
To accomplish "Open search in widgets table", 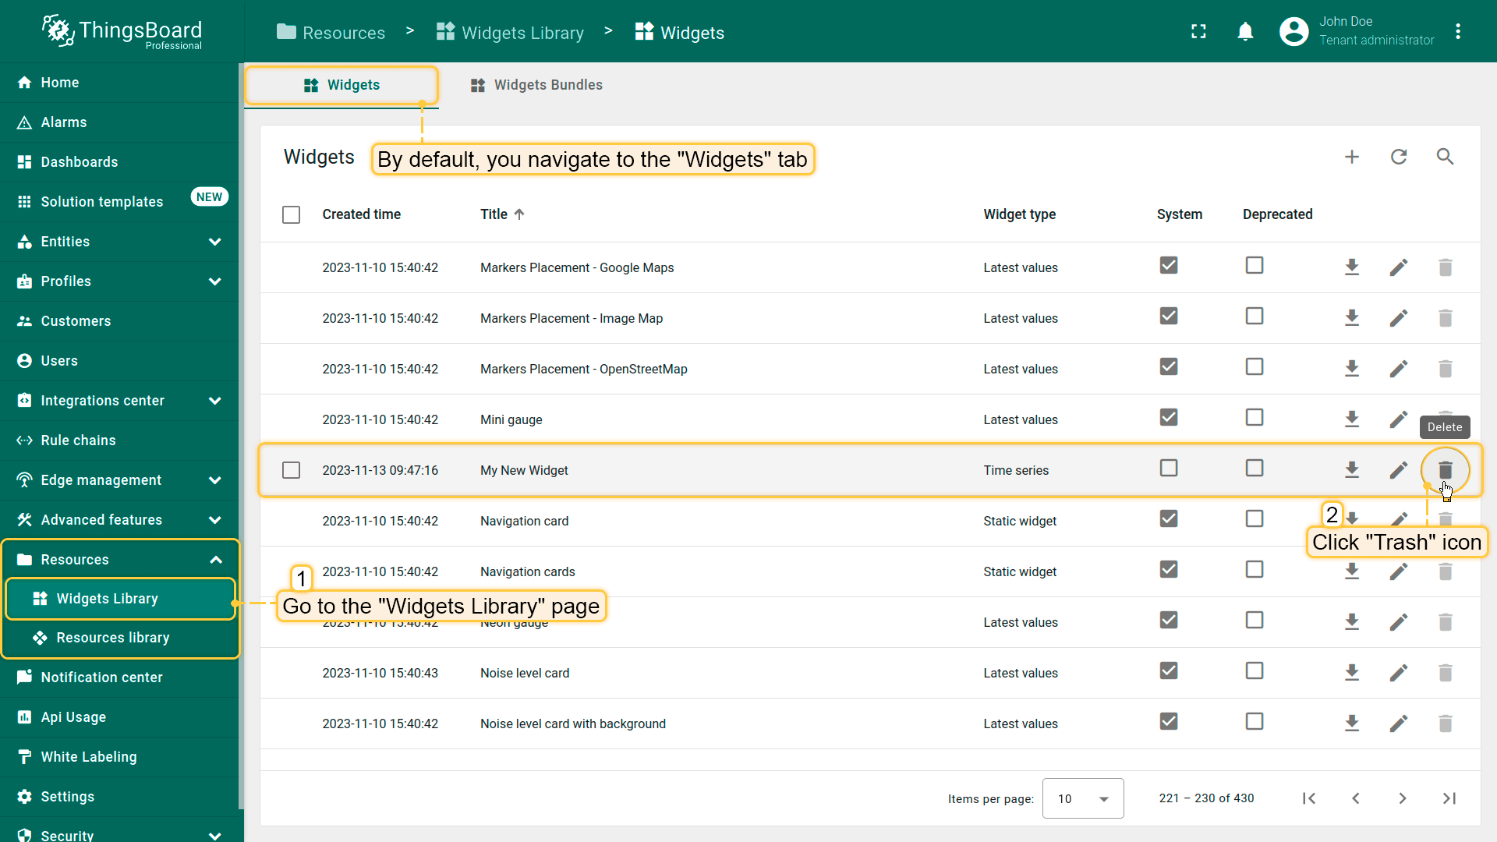I will click(x=1445, y=157).
